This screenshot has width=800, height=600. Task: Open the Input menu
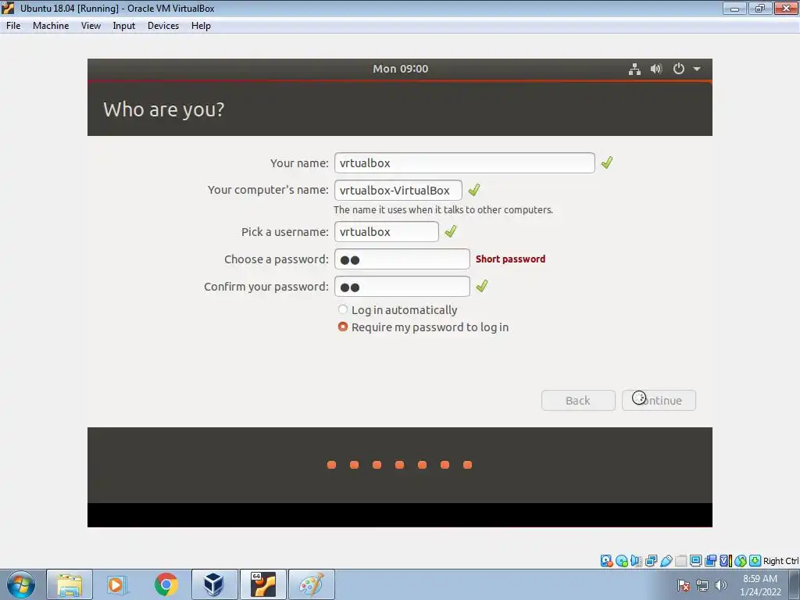[x=124, y=26]
